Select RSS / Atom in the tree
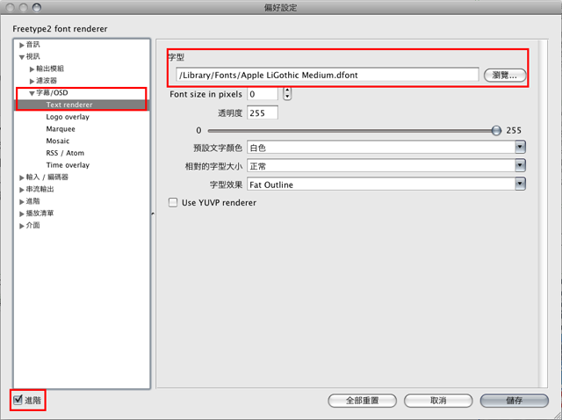 [65, 153]
